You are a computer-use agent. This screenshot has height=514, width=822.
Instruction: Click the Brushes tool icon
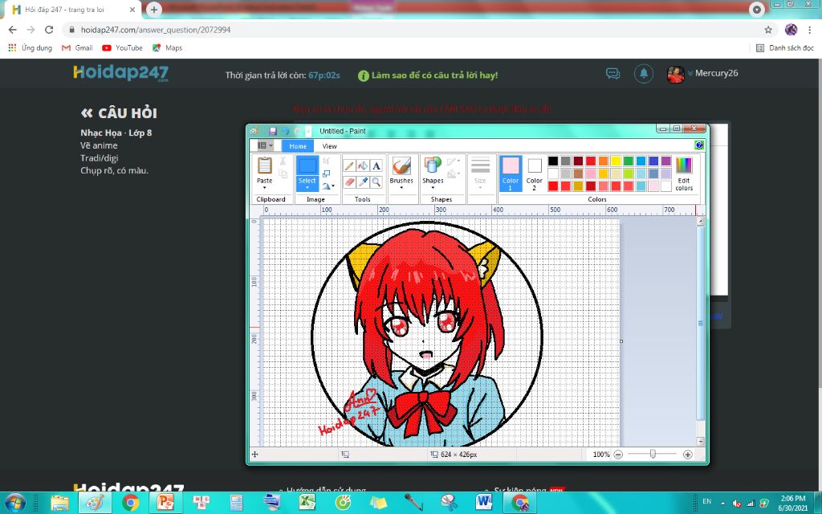401,166
